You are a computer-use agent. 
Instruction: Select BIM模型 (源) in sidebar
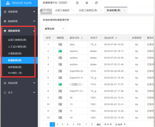click(15, 73)
